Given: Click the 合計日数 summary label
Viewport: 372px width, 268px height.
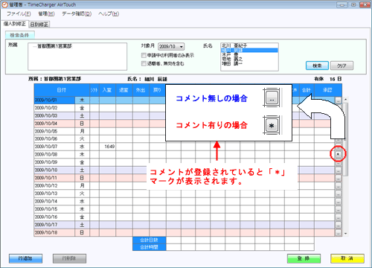Looking at the screenshot, I should pyautogui.click(x=150, y=240).
